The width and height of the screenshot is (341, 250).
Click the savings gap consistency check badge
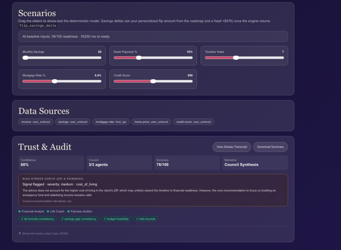point(79,219)
